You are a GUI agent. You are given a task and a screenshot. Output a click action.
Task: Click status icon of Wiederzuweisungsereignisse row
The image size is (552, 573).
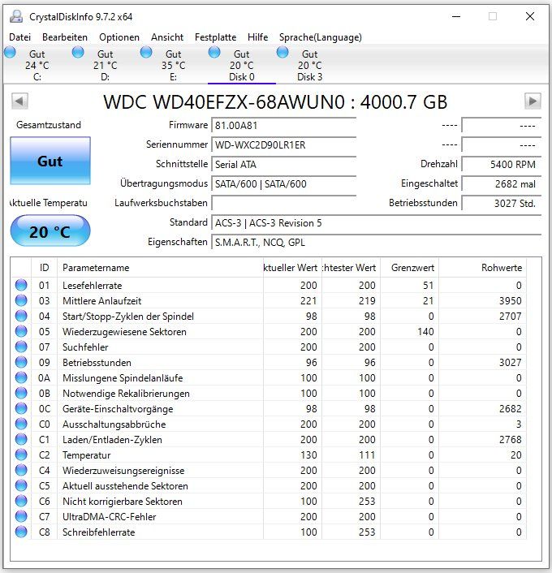click(21, 470)
